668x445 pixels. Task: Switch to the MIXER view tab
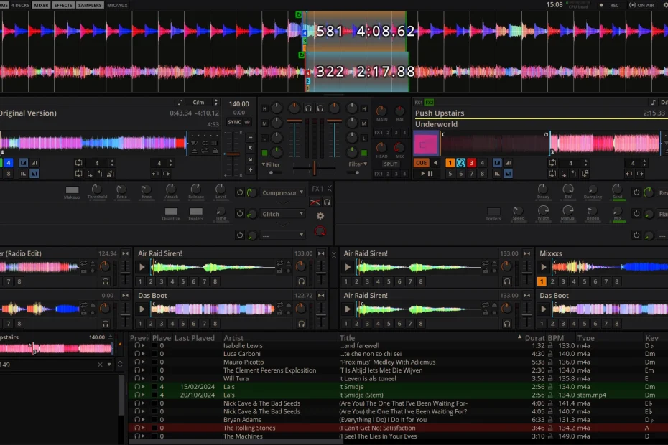(x=41, y=4)
